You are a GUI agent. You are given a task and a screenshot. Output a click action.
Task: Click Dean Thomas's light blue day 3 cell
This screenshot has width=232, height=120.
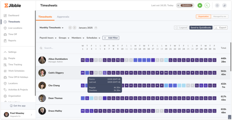92,98
